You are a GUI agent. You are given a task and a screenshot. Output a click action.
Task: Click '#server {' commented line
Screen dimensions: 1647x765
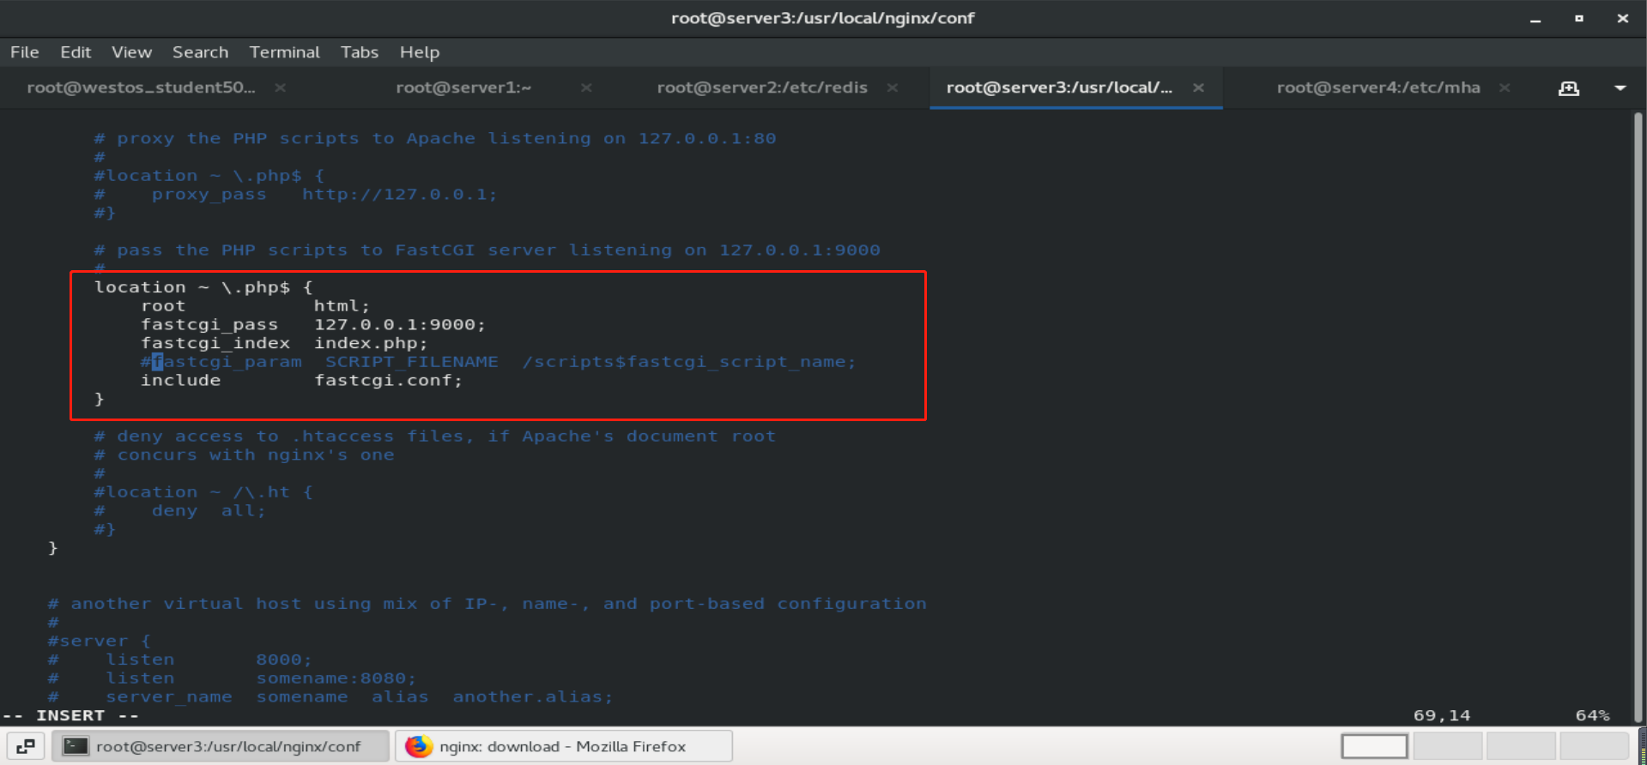point(100,642)
